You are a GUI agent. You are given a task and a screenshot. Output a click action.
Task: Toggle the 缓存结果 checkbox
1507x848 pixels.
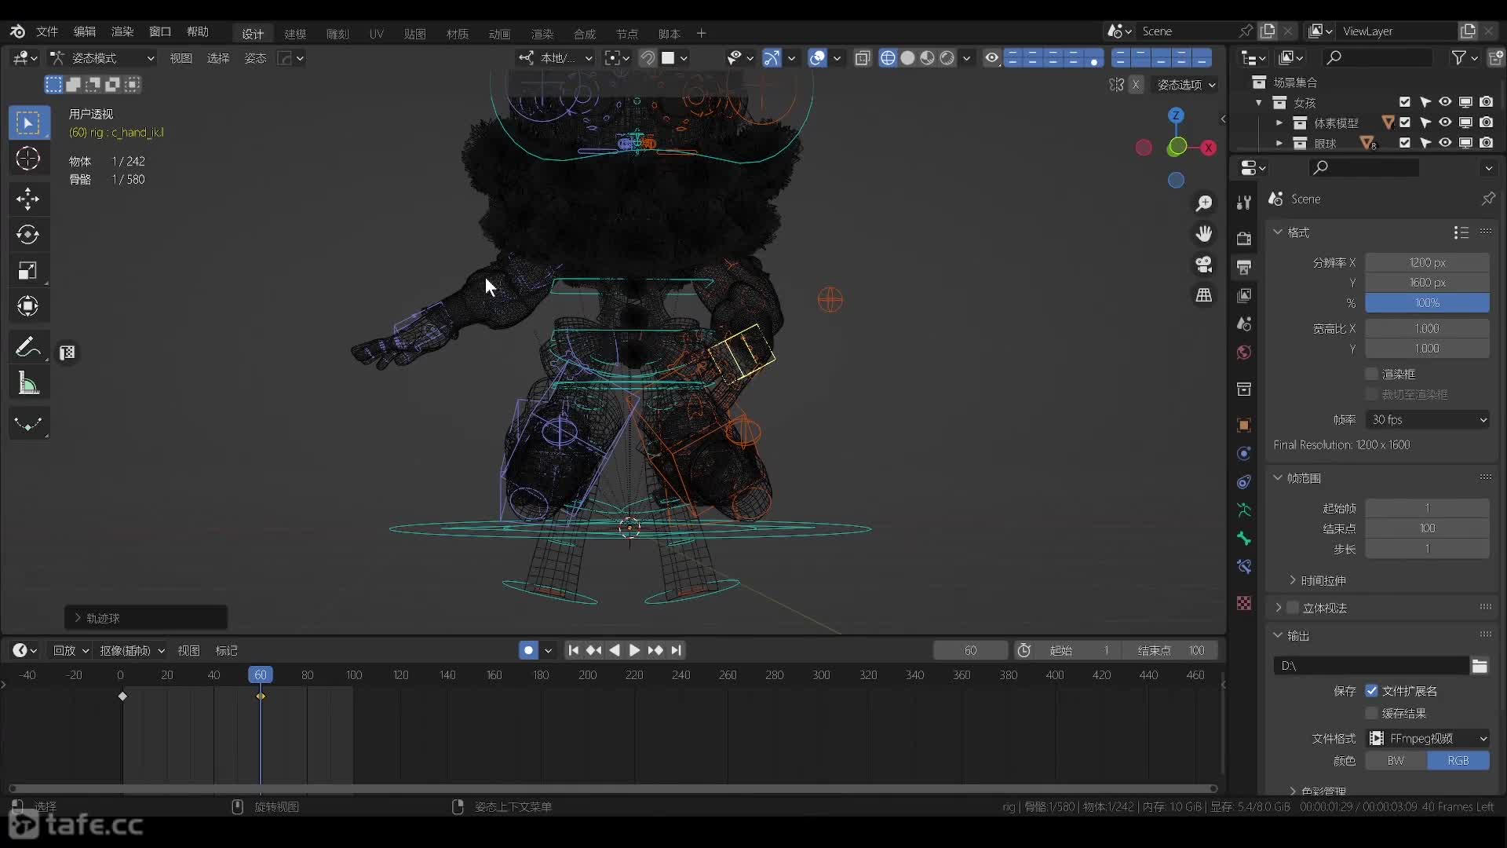(1372, 713)
